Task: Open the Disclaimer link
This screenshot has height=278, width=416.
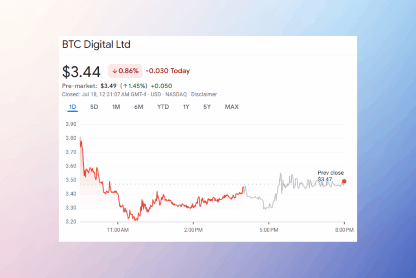Action: coord(204,94)
